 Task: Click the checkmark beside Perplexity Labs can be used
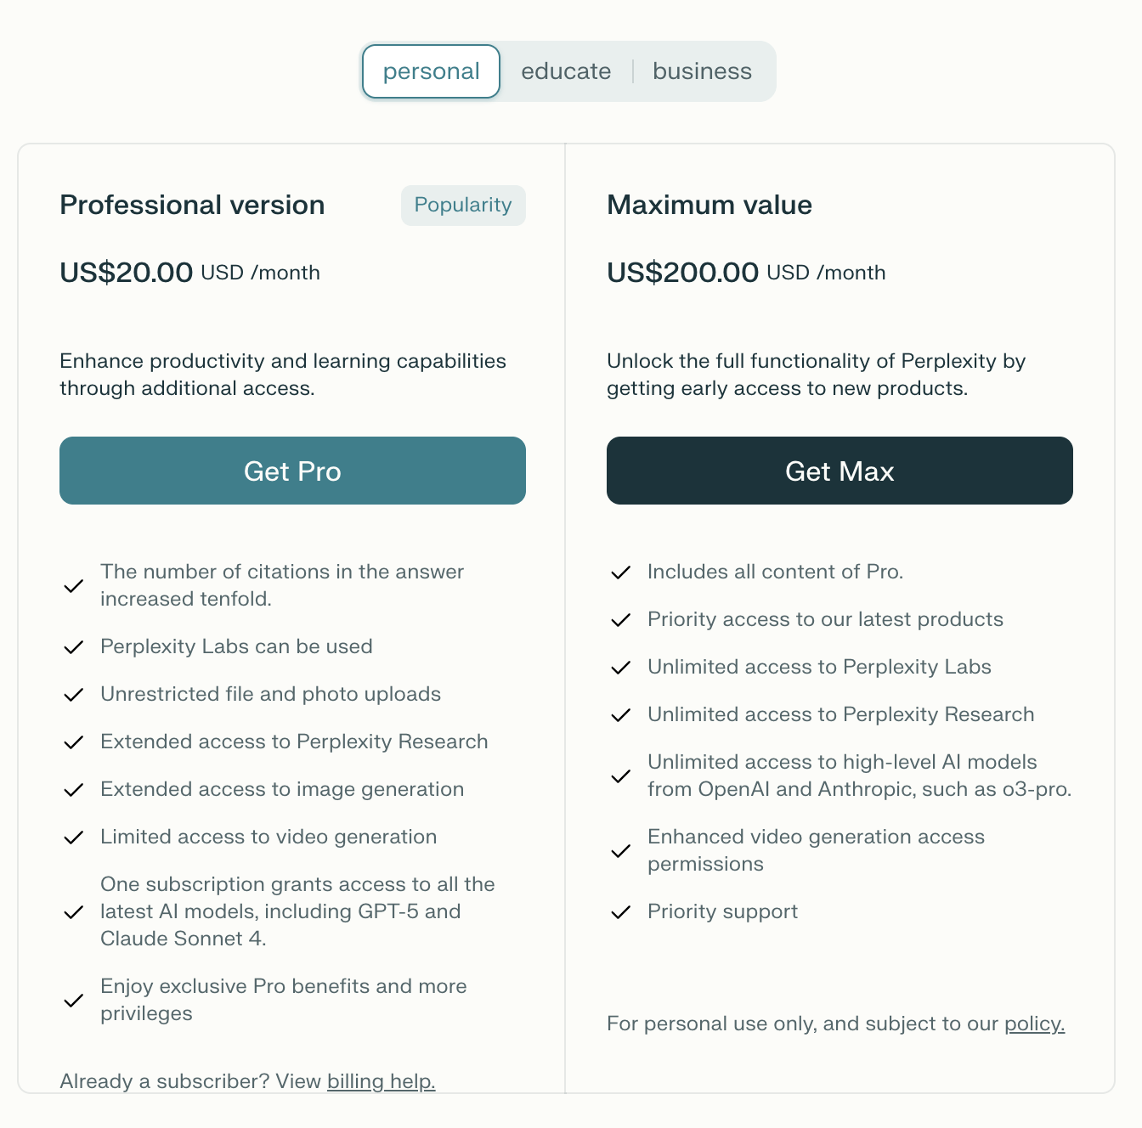tap(73, 646)
